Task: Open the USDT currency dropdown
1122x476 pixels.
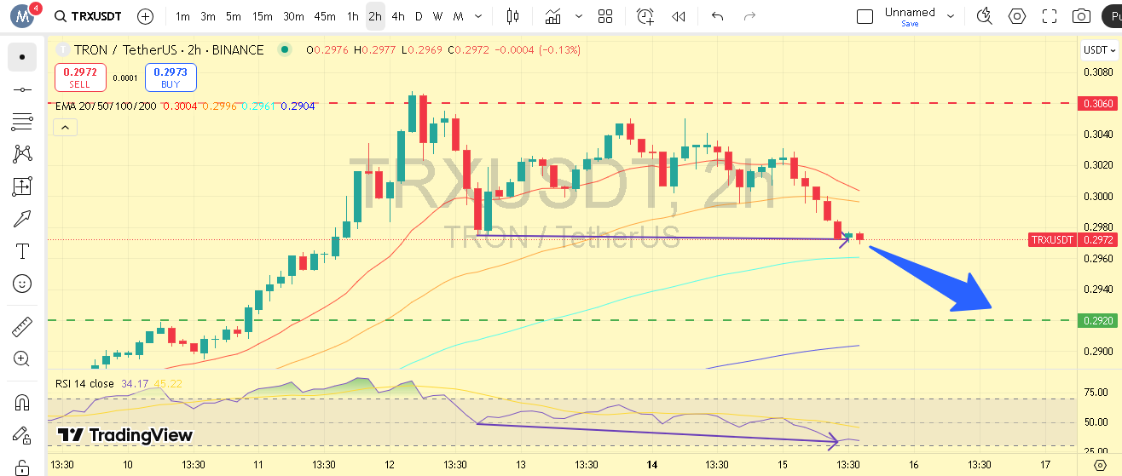Action: (1099, 50)
